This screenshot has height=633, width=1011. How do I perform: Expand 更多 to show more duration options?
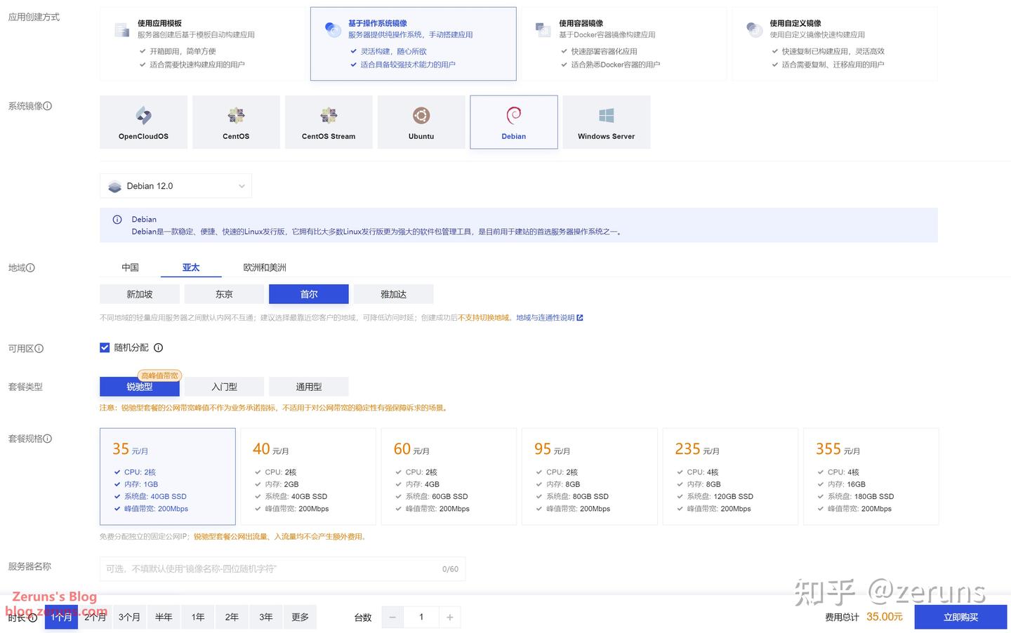coord(300,617)
